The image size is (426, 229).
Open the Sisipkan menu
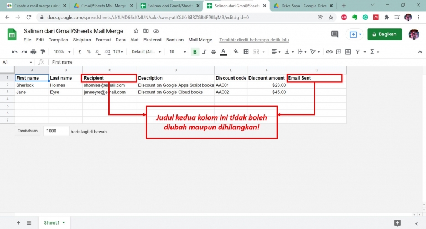82,40
